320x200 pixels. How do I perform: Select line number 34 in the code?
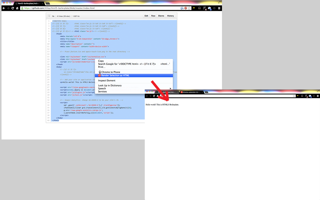pyautogui.click(x=48, y=105)
